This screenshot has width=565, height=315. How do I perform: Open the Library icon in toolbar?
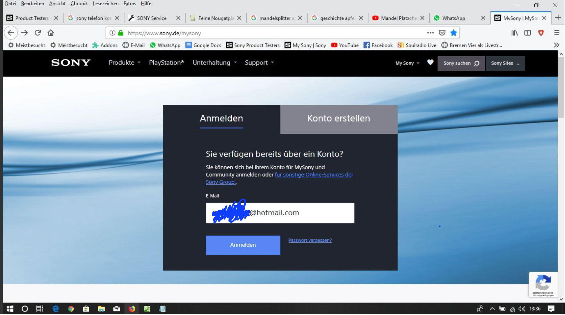[515, 33]
